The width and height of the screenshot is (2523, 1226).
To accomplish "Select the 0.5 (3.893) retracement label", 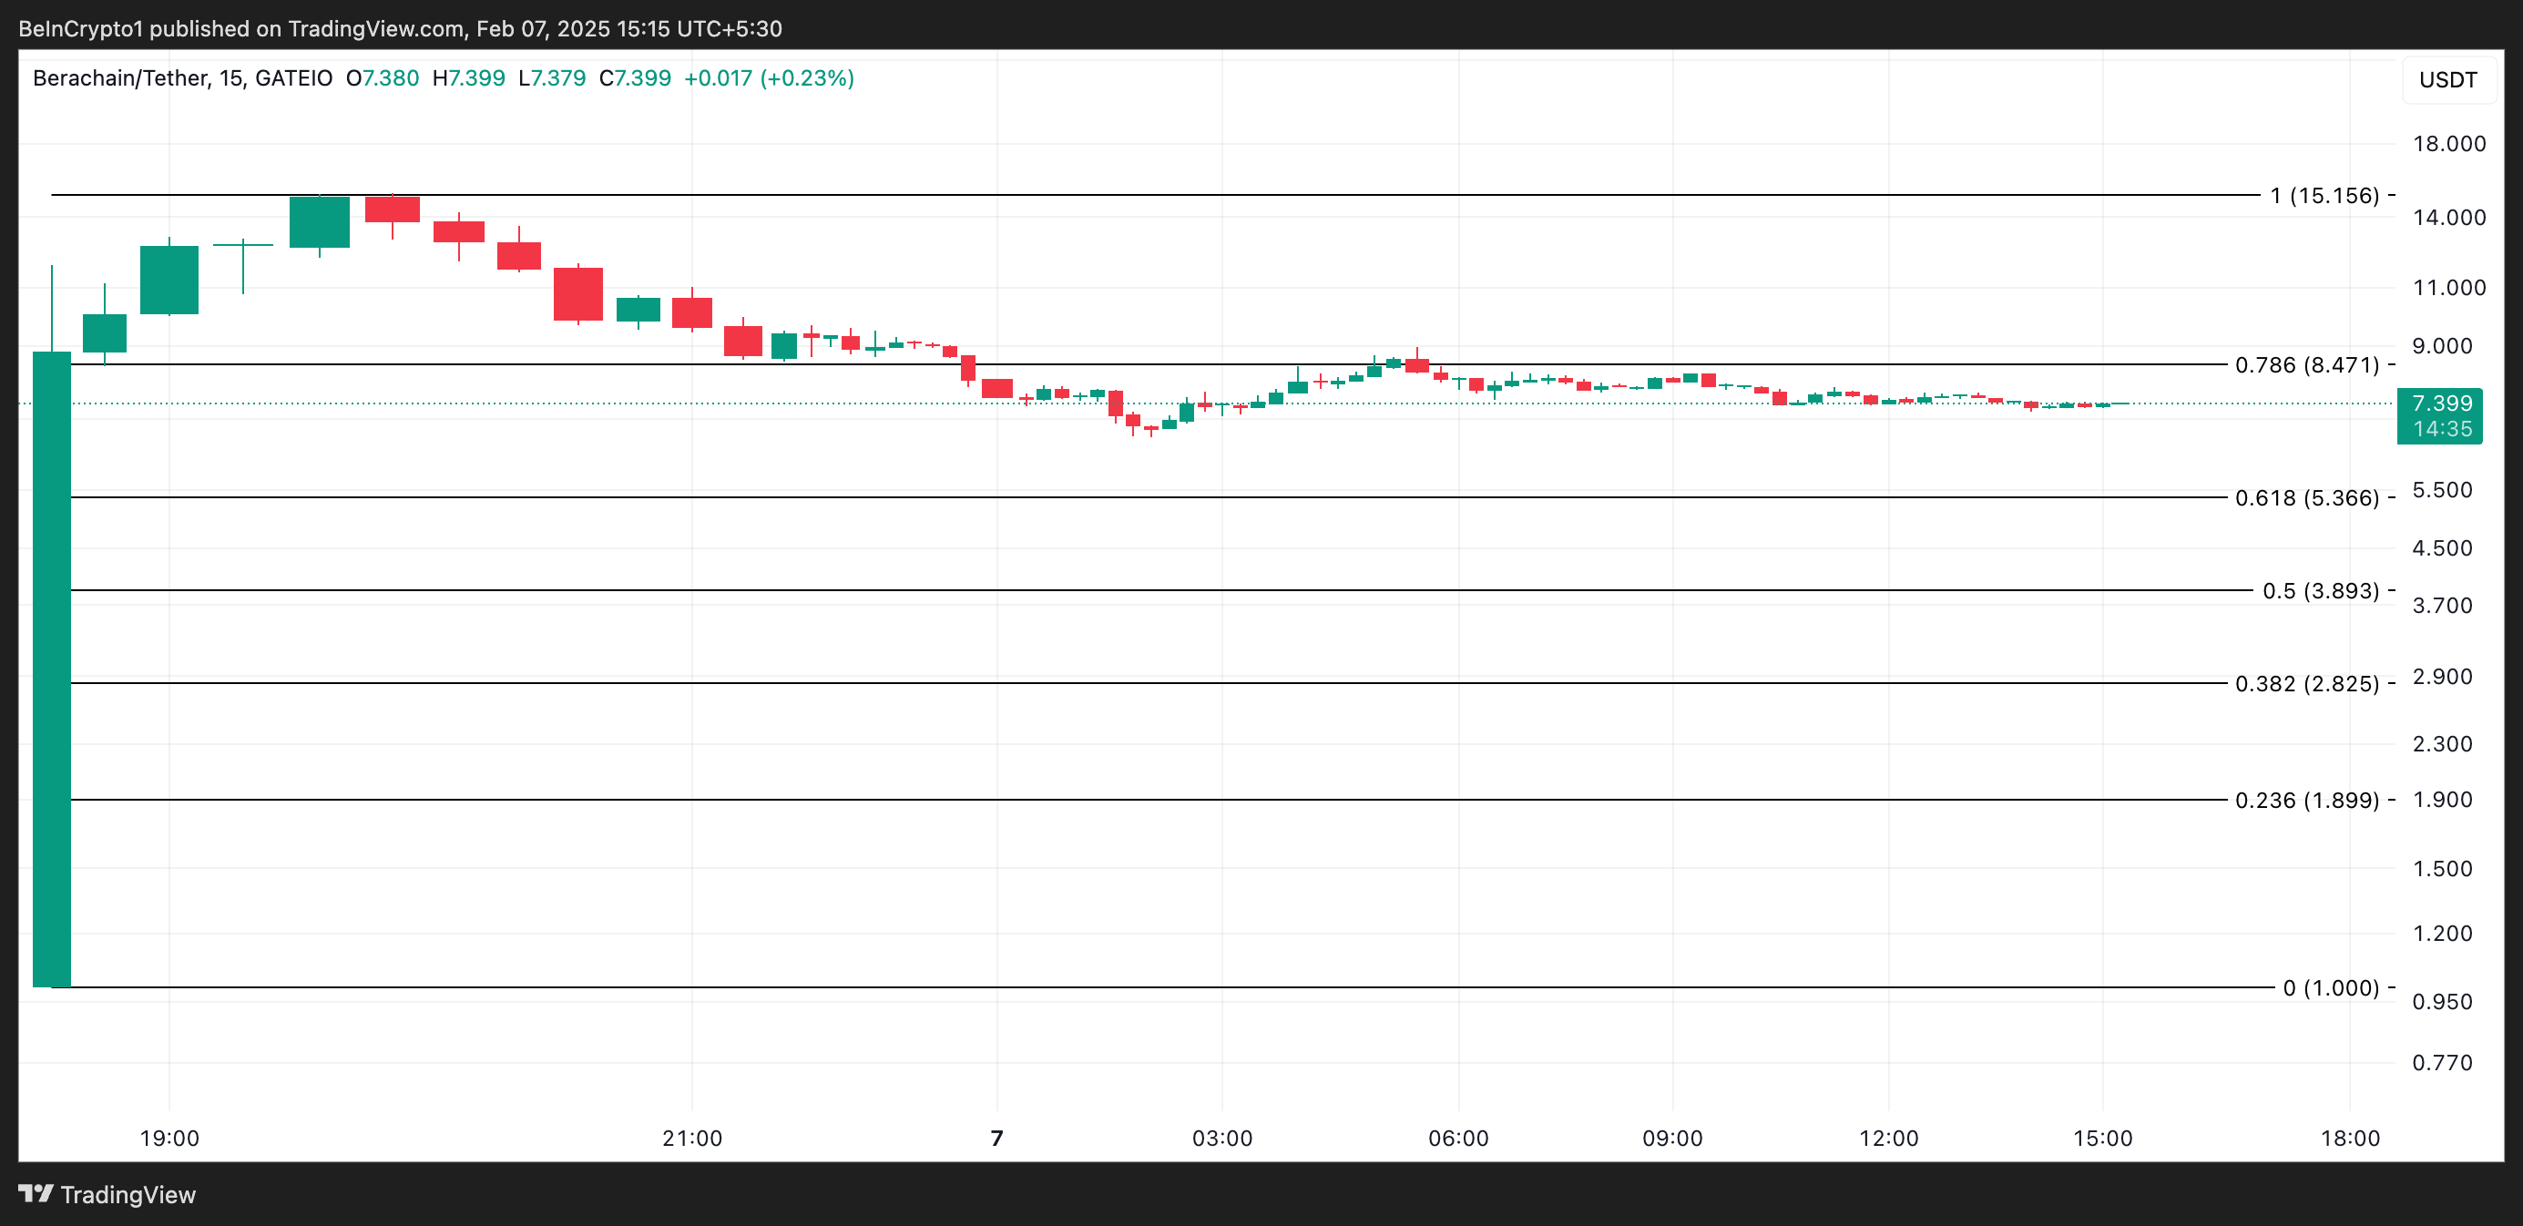I will point(2319,591).
